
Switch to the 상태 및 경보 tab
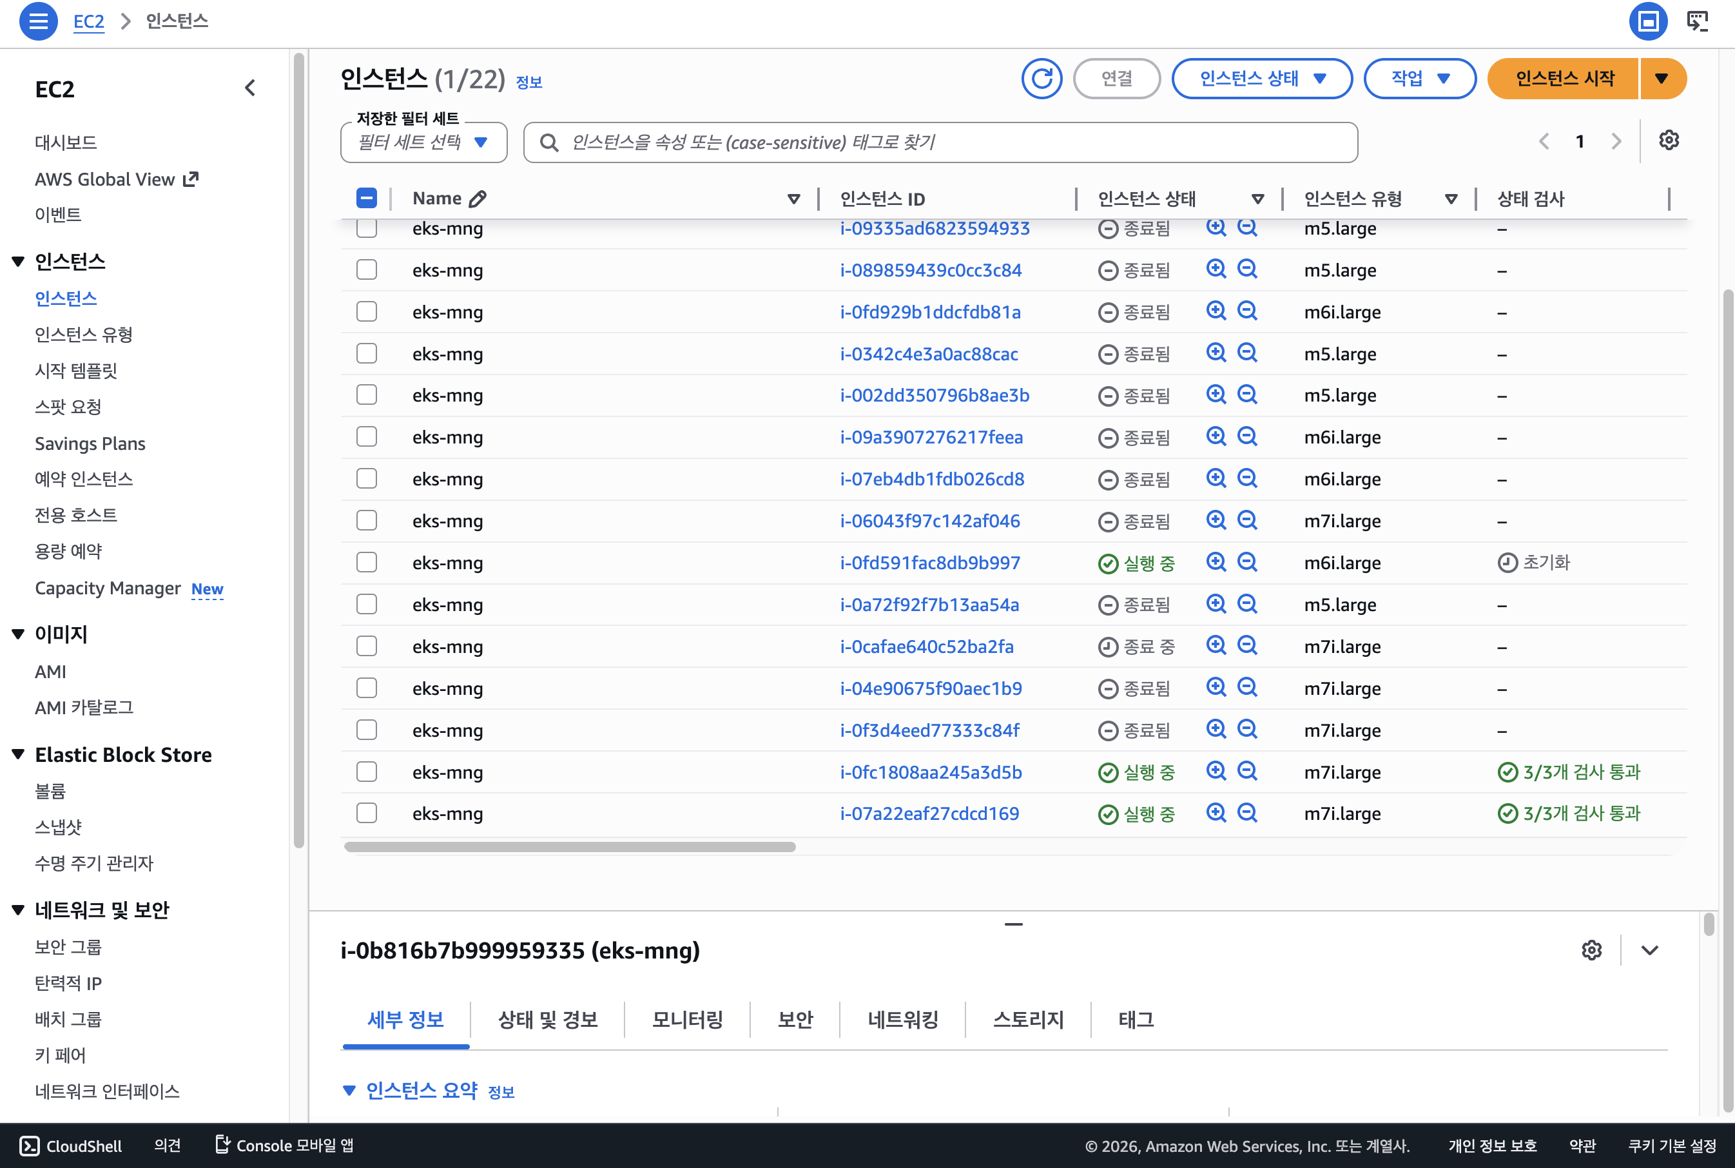coord(548,1019)
